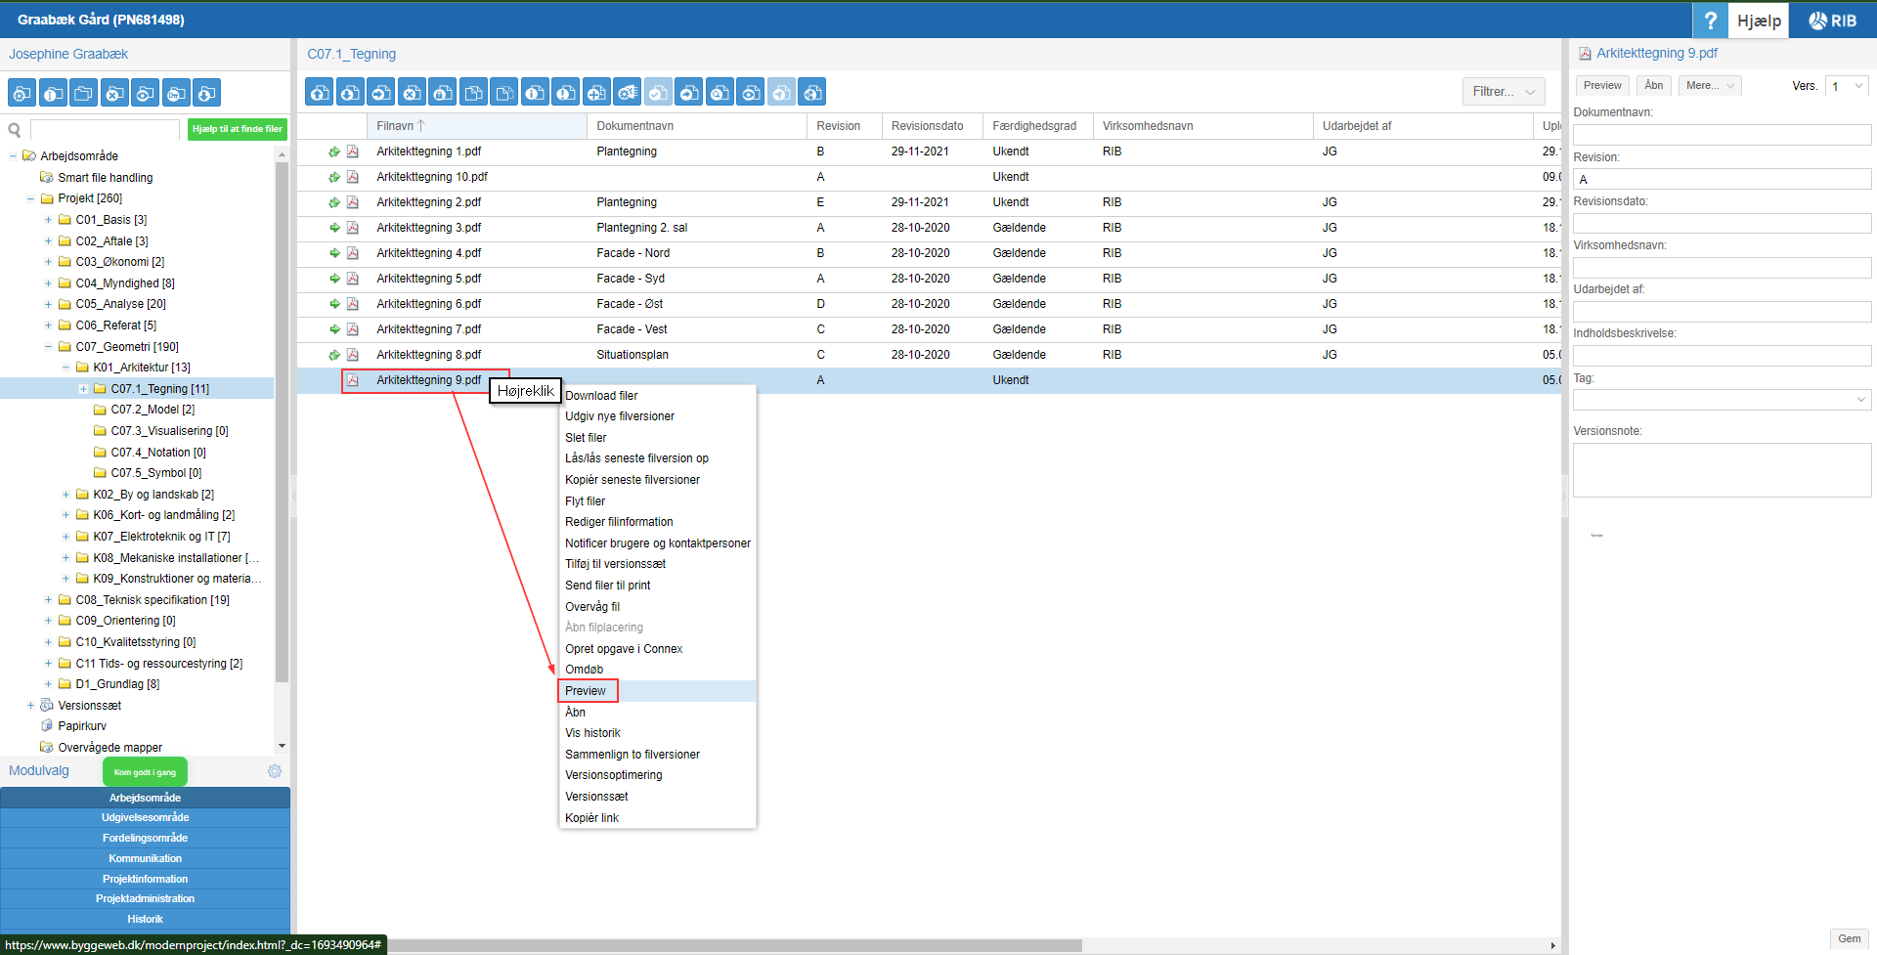Image resolution: width=1877 pixels, height=955 pixels.
Task: Open folder information icon in left toolbar
Action: [53, 93]
